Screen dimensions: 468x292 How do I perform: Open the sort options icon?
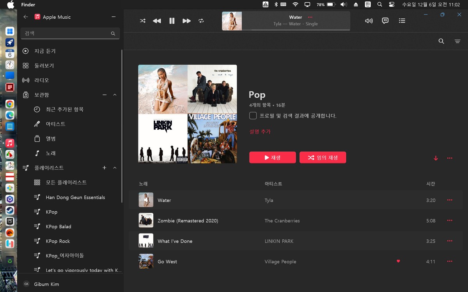(x=457, y=41)
